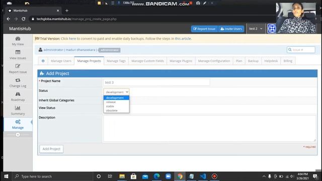Image resolution: width=322 pixels, height=181 pixels.
Task: Collapse the sidebar with the arrow toggle
Action: (x=18, y=135)
